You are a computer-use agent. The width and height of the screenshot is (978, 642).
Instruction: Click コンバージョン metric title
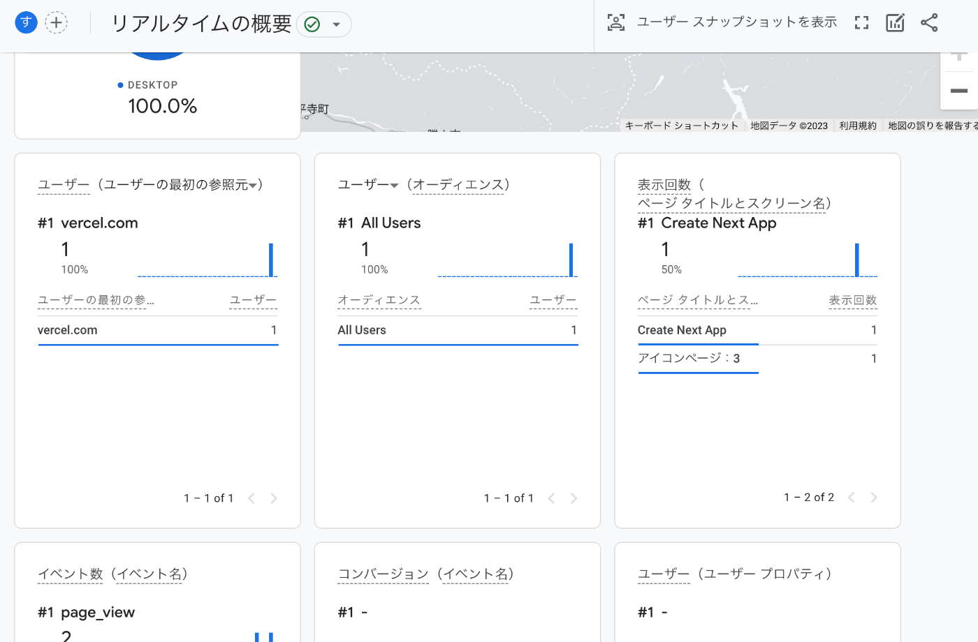pyautogui.click(x=384, y=574)
